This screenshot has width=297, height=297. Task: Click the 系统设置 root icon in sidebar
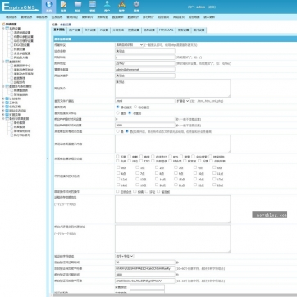3,25
